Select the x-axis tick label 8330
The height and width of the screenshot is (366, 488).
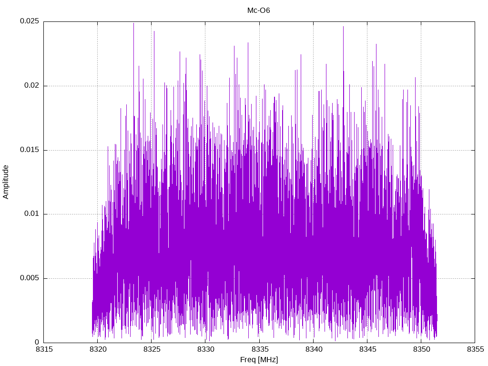(x=205, y=349)
